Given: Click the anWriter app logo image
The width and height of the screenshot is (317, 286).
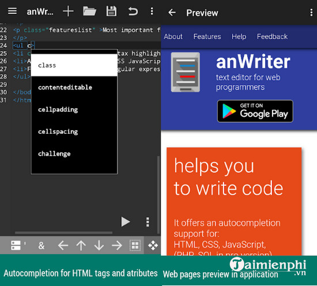Looking at the screenshot, I should 186,72.
